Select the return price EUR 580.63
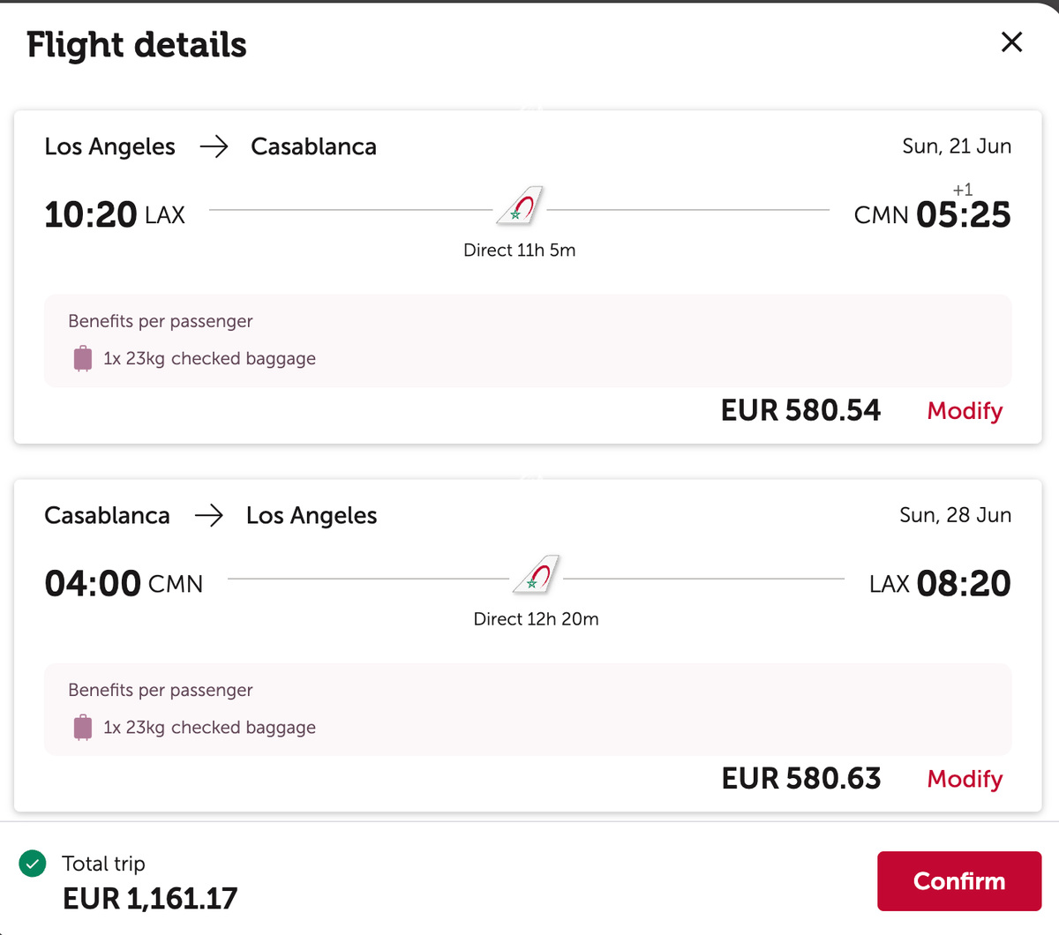1059x935 pixels. tap(800, 779)
